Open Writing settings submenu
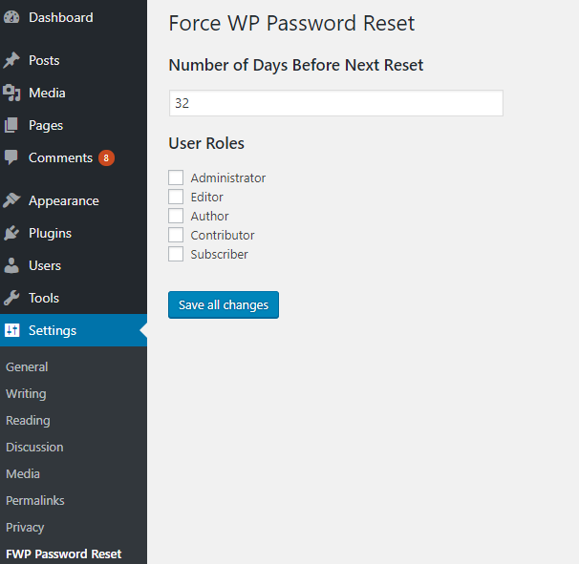The width and height of the screenshot is (579, 564). pyautogui.click(x=26, y=393)
